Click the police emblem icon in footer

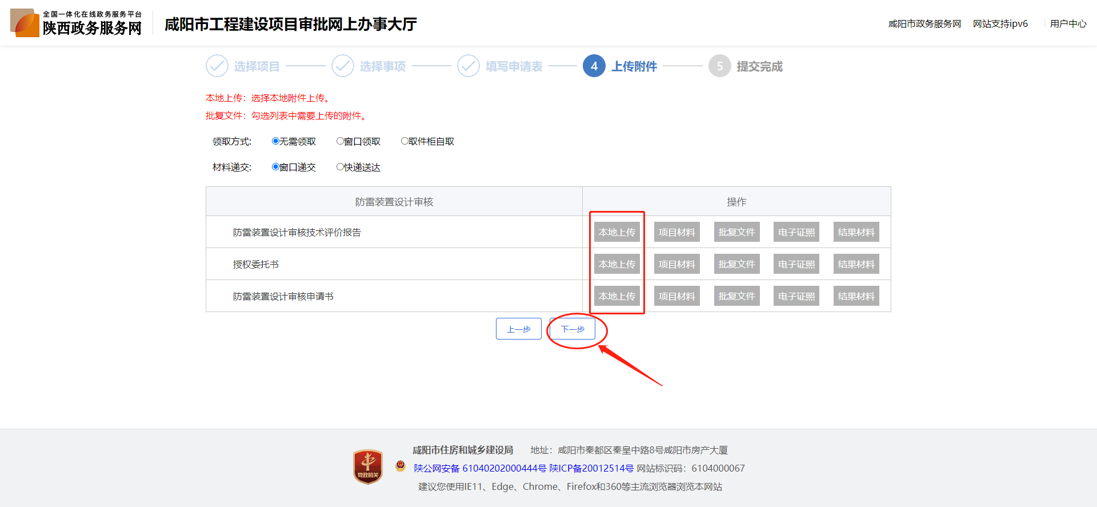(401, 466)
